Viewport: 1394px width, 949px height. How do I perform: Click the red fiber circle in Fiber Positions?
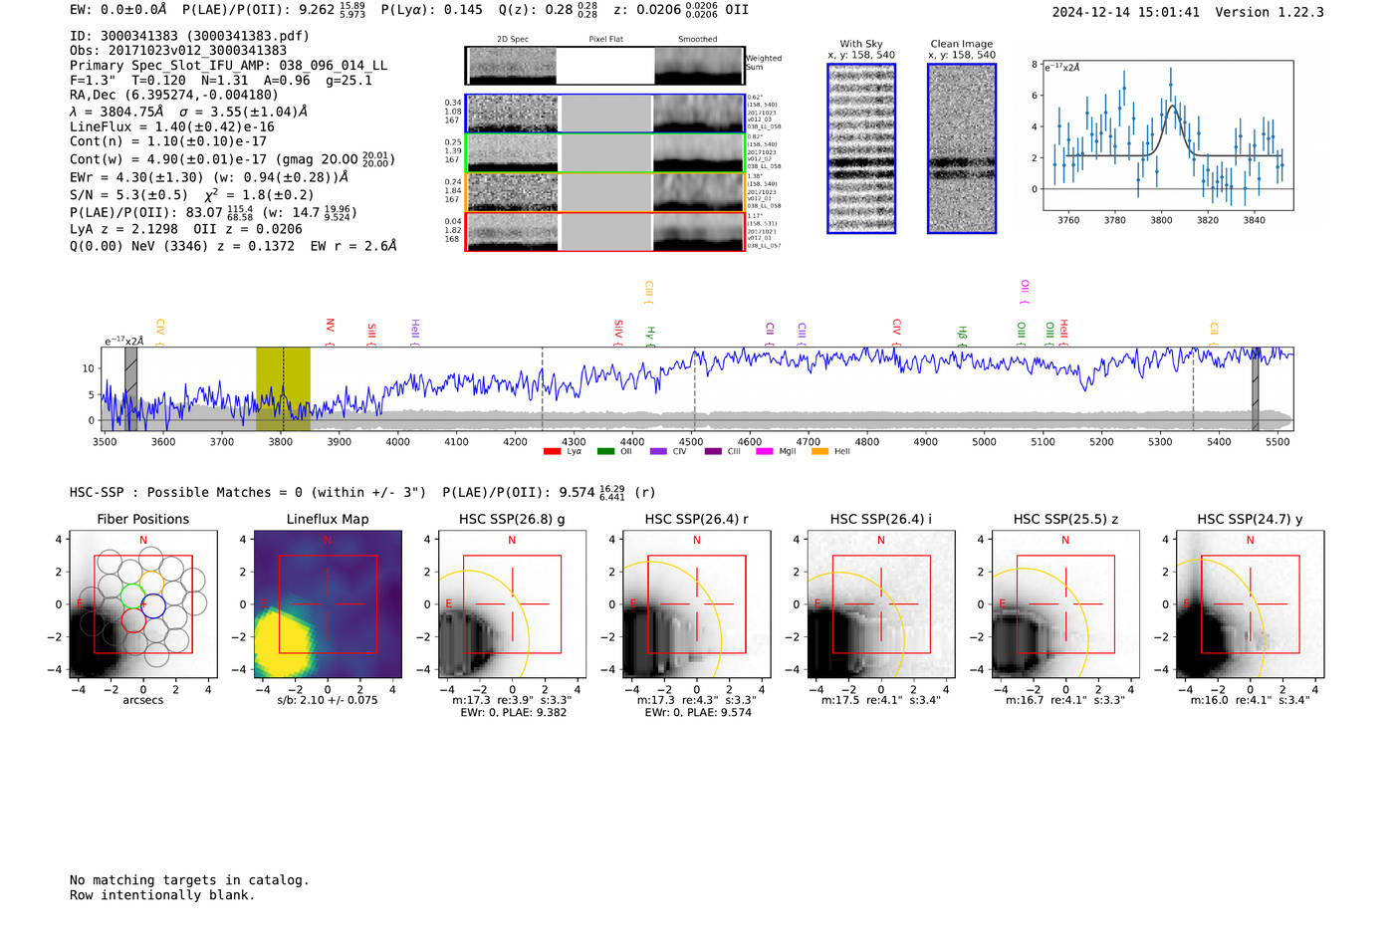click(133, 620)
